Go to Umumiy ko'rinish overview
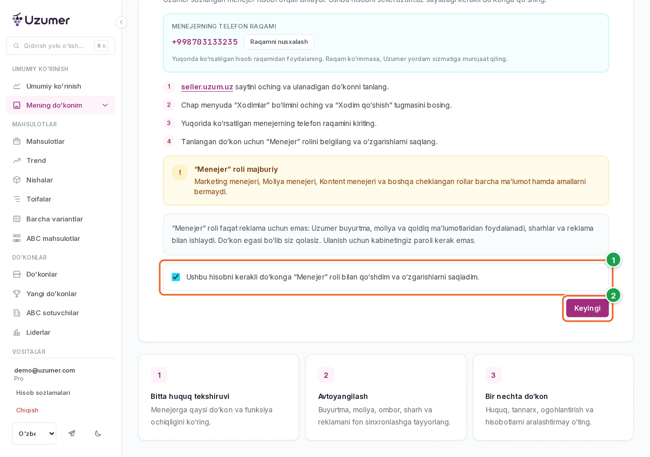650x457 pixels. click(x=61, y=86)
